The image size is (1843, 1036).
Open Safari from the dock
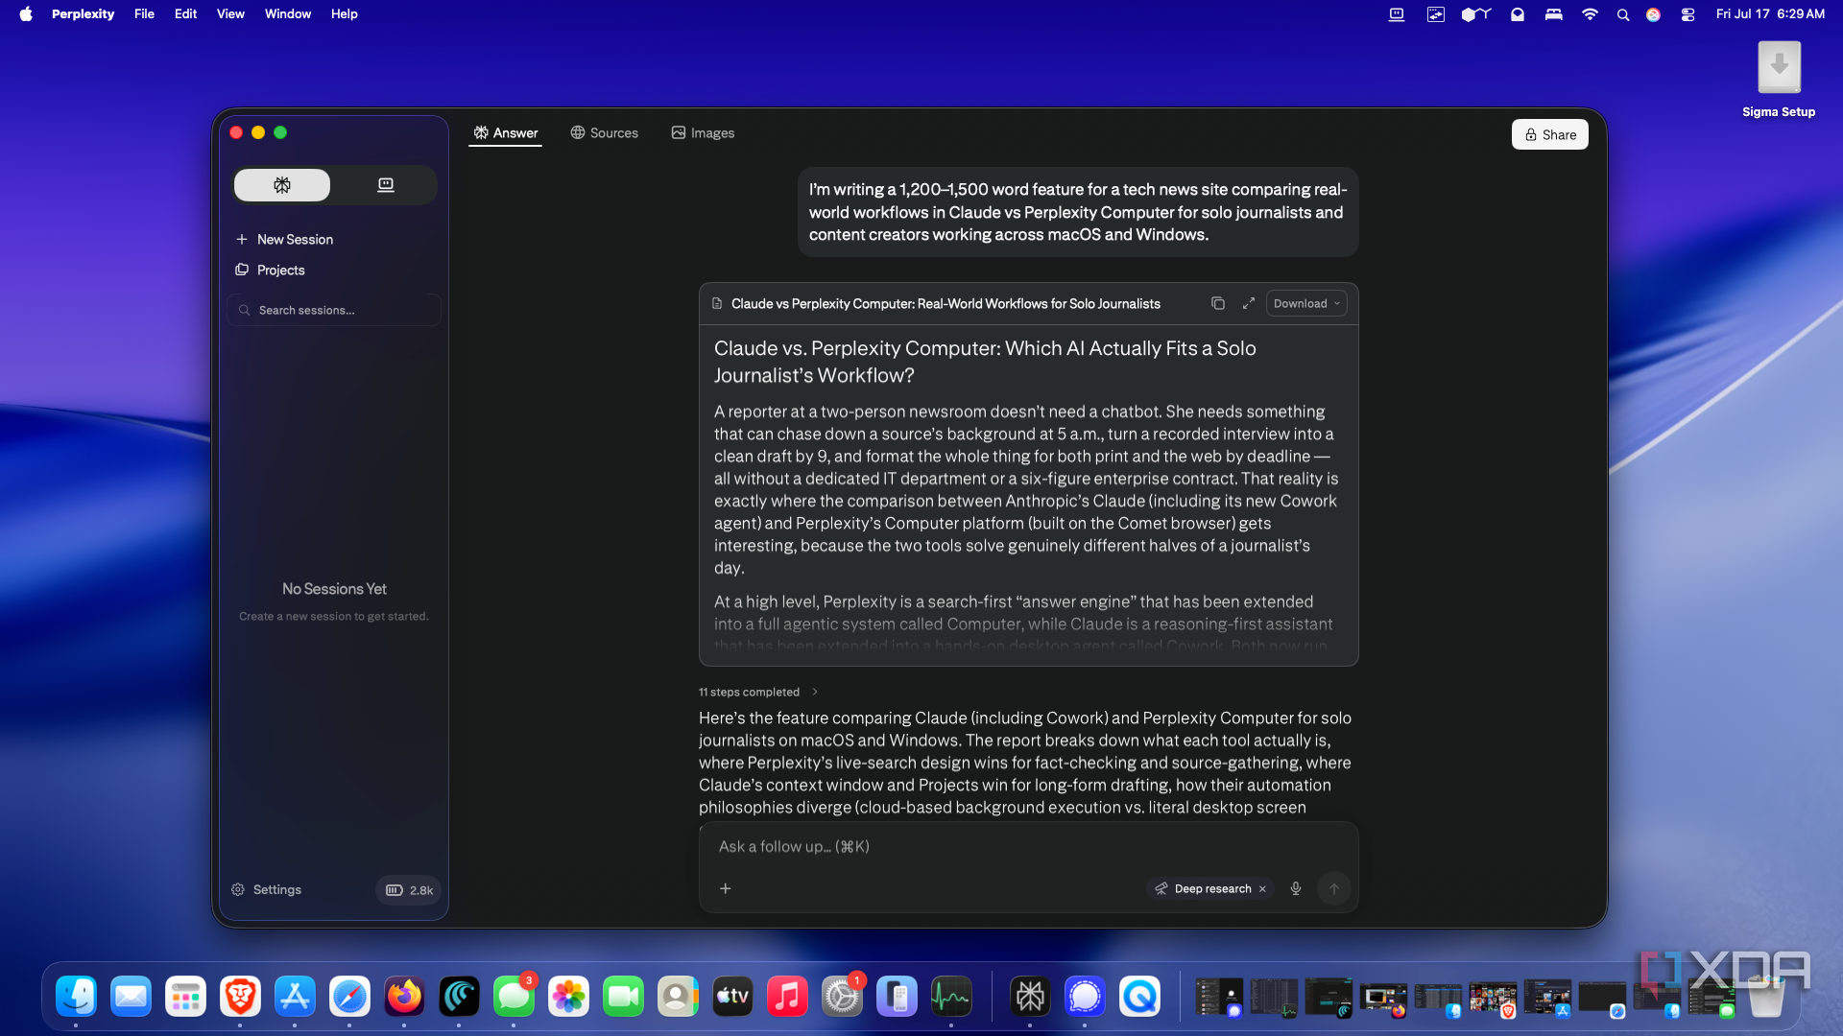coord(349,997)
